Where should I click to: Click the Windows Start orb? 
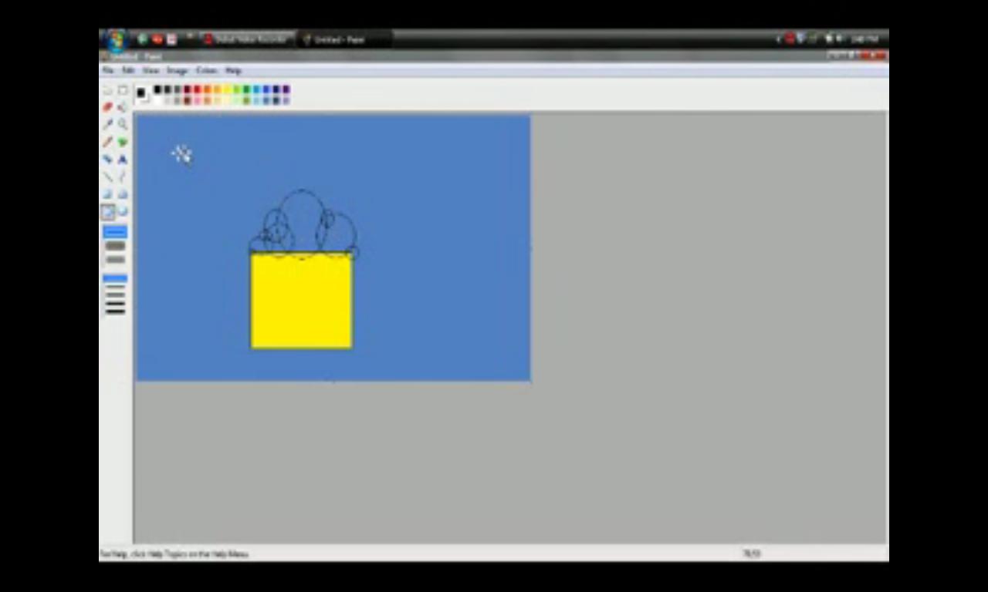117,39
